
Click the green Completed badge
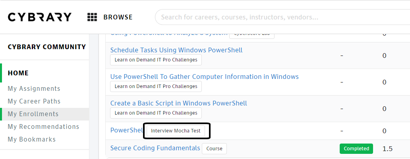point(356,149)
